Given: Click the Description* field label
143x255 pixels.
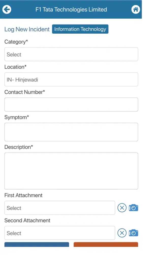Looking at the screenshot, I should coord(19,147).
